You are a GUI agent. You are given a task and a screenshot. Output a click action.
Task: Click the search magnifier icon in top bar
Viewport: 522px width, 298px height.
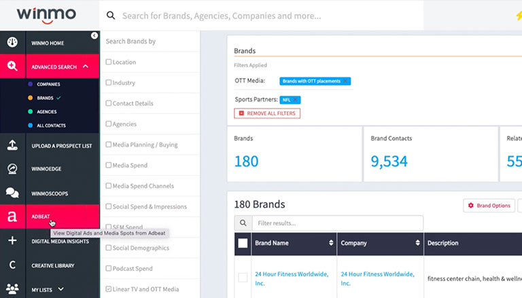point(111,16)
